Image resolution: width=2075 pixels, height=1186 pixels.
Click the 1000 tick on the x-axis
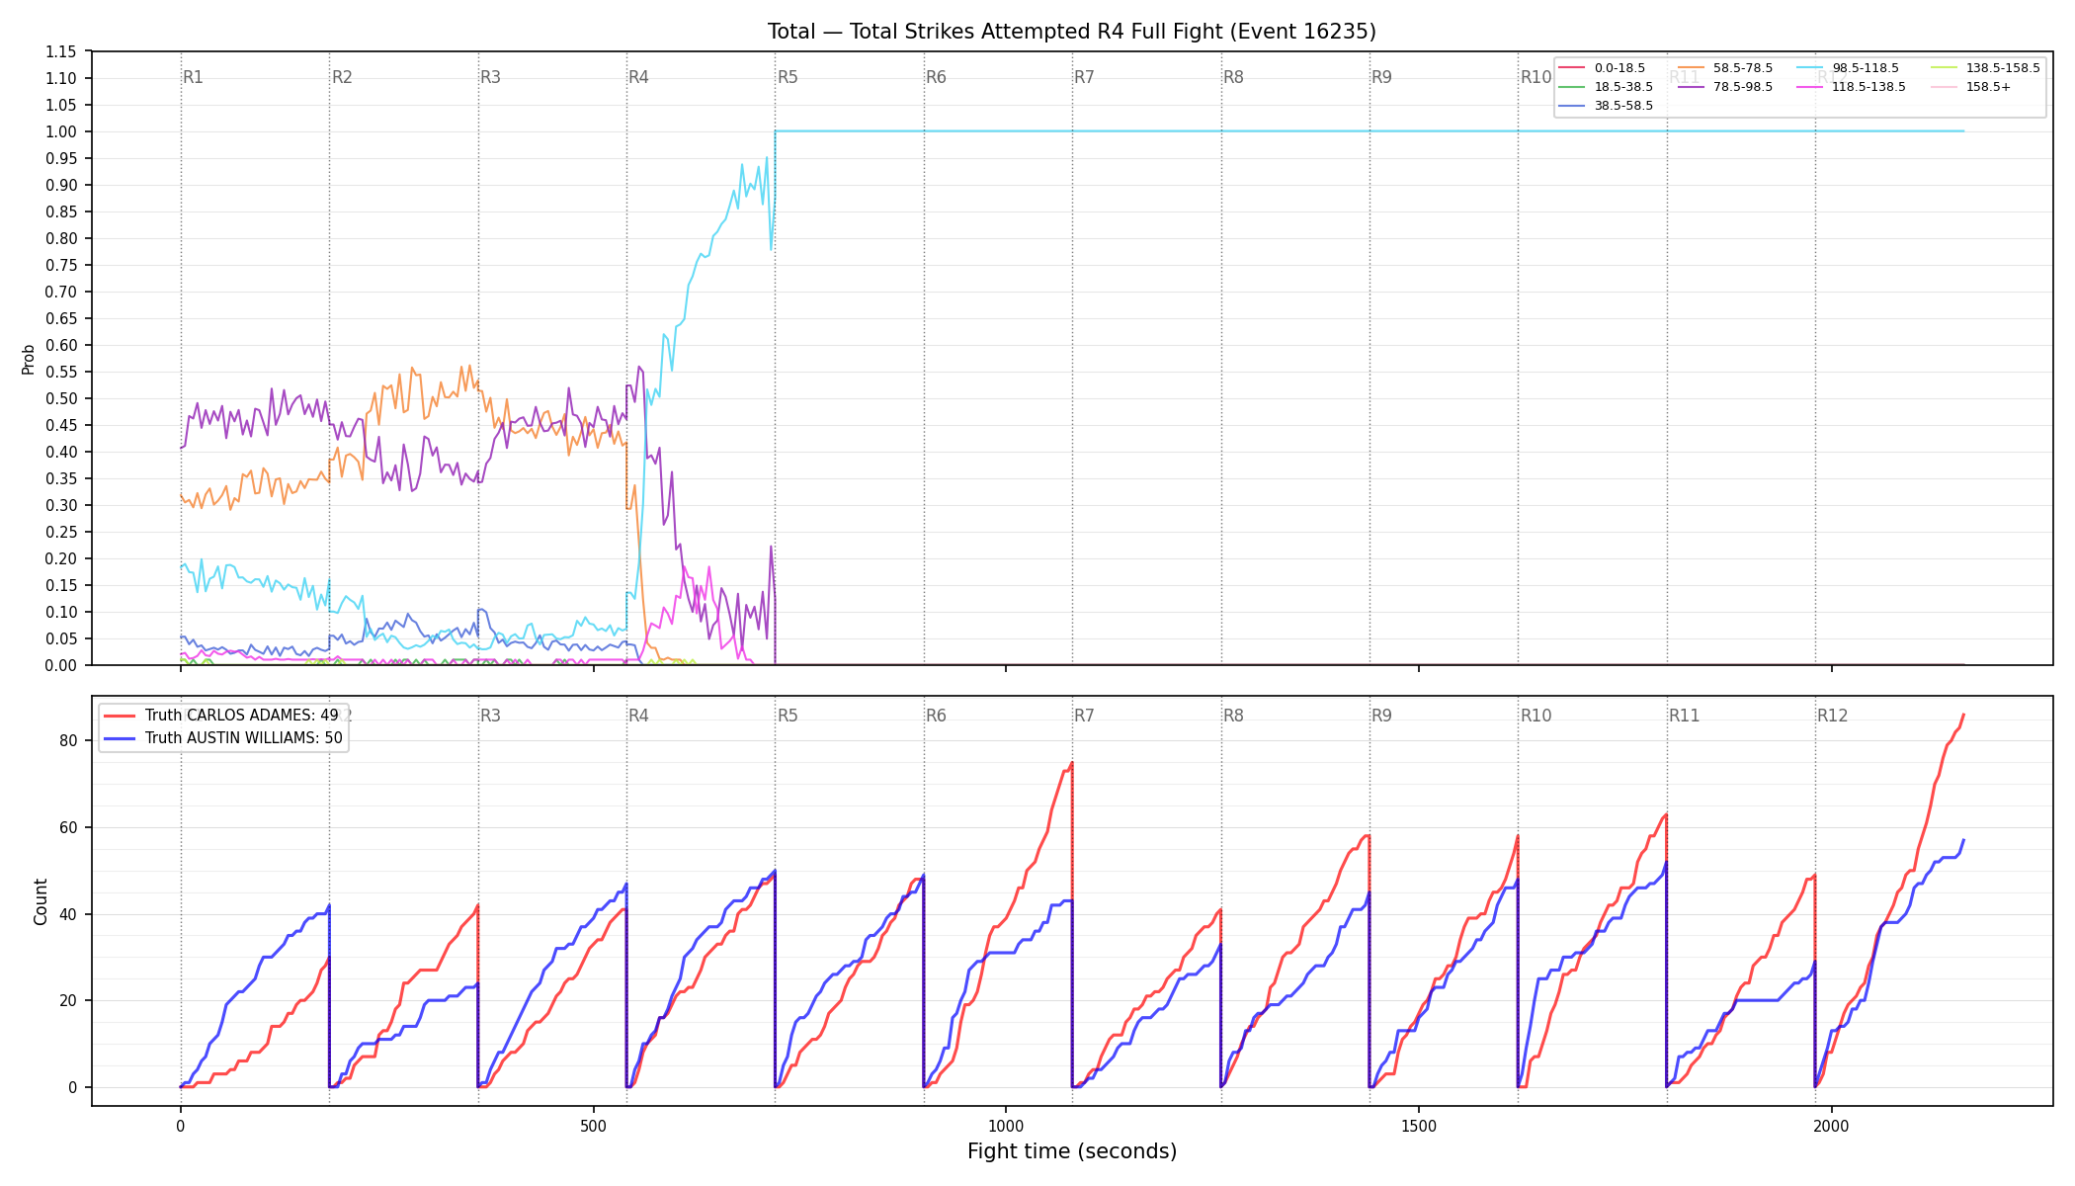(x=1006, y=1126)
